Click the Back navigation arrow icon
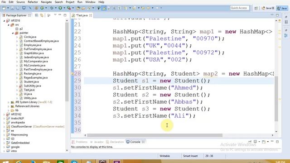Screen dimensions: 290x163 coord(149,8)
